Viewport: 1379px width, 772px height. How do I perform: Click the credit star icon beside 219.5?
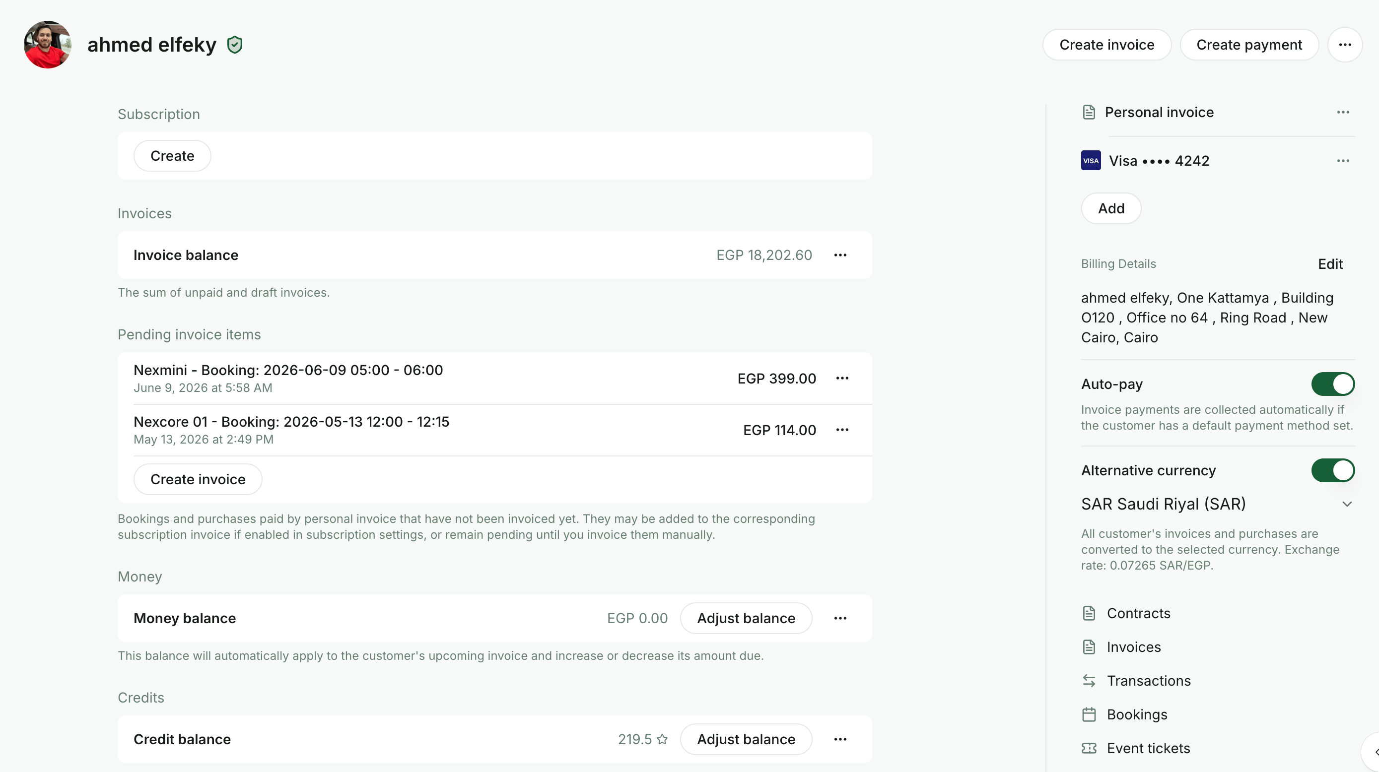pos(662,739)
